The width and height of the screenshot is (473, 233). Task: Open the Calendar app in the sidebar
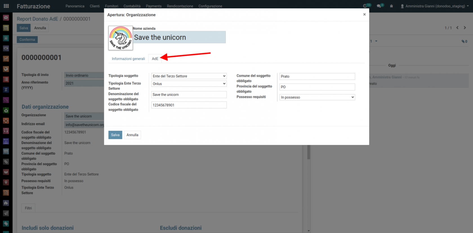coord(6,28)
